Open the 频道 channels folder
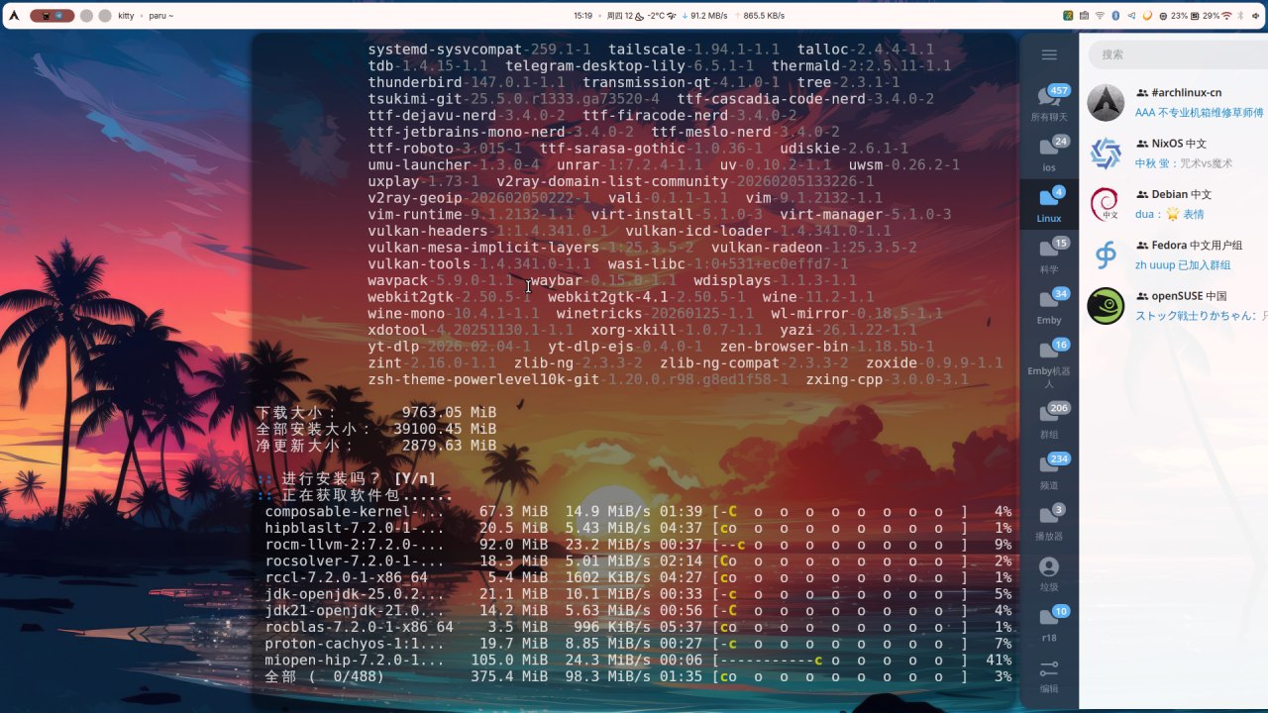The image size is (1268, 713). (x=1049, y=470)
